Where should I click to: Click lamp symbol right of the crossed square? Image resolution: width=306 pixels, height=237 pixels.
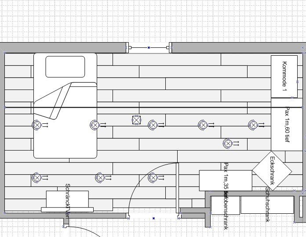(x=153, y=125)
